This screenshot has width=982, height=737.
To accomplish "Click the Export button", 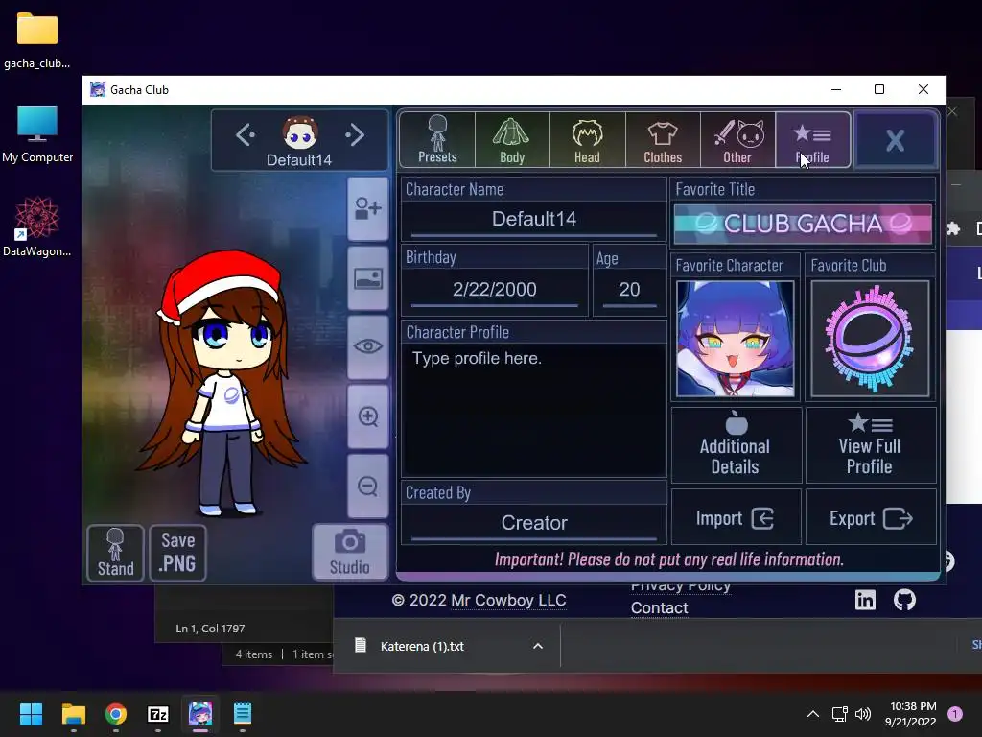I will tap(871, 517).
